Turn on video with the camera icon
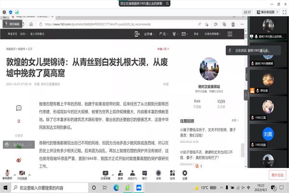This screenshot has width=289, height=193. tap(22, 172)
